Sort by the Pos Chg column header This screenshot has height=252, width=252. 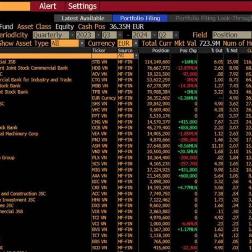pyautogui.click(x=188, y=51)
